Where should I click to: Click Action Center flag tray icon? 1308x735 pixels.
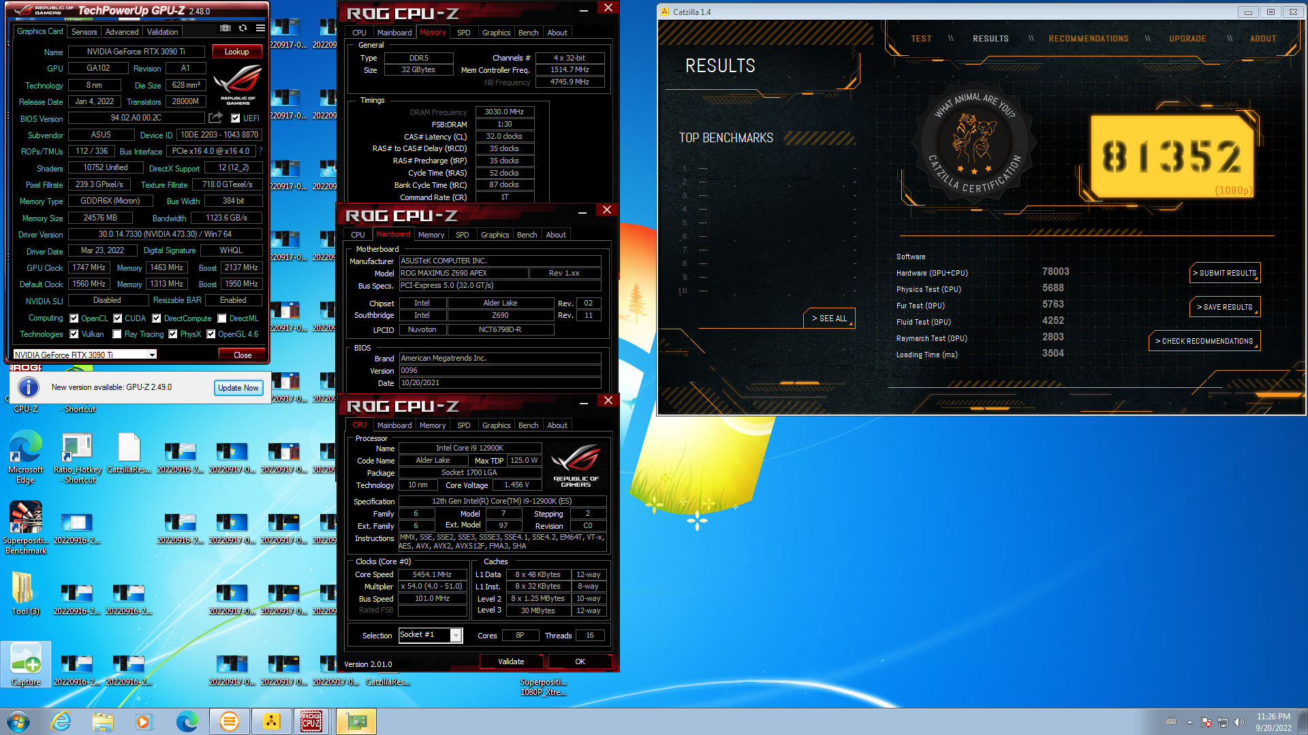tap(1206, 722)
